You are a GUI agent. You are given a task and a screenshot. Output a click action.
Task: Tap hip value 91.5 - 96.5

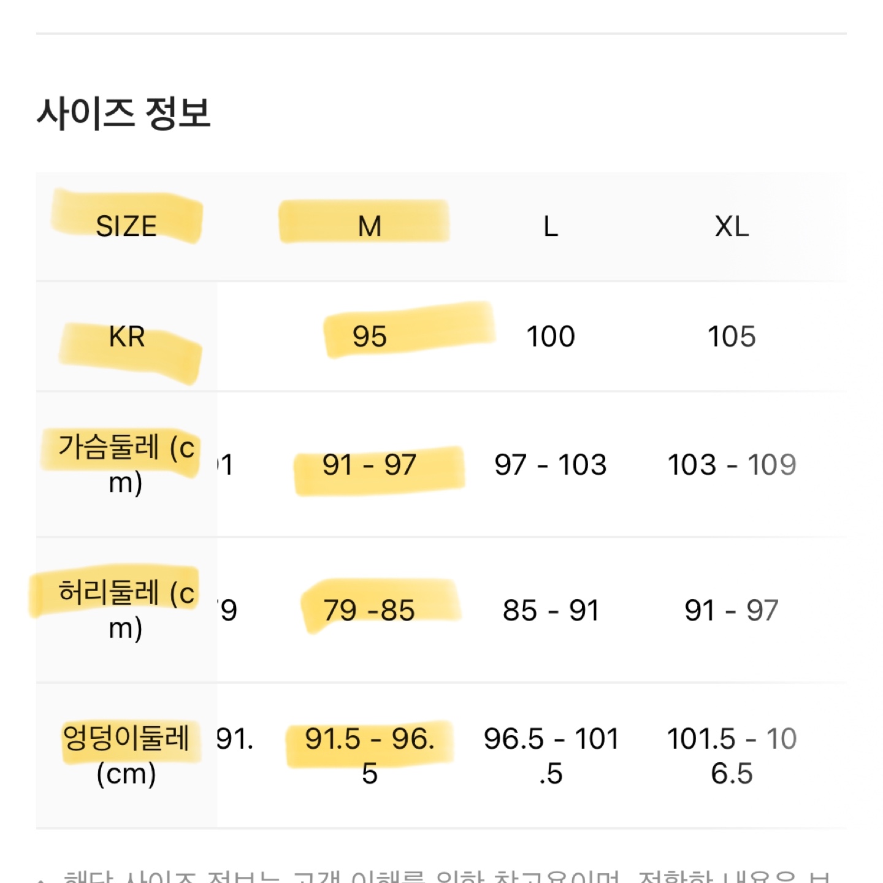370,755
